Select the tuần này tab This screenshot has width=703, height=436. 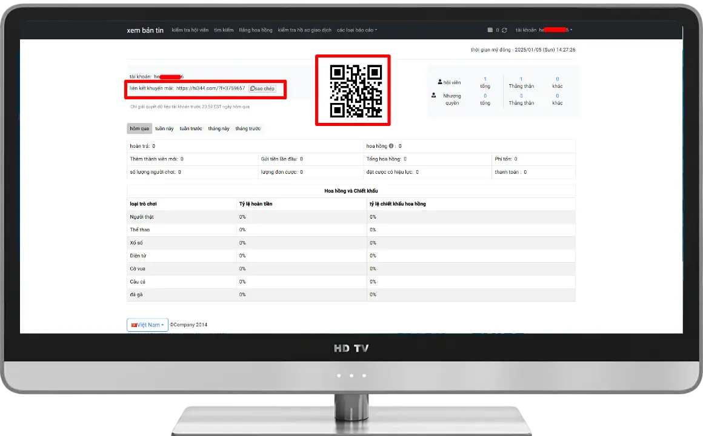tap(164, 128)
